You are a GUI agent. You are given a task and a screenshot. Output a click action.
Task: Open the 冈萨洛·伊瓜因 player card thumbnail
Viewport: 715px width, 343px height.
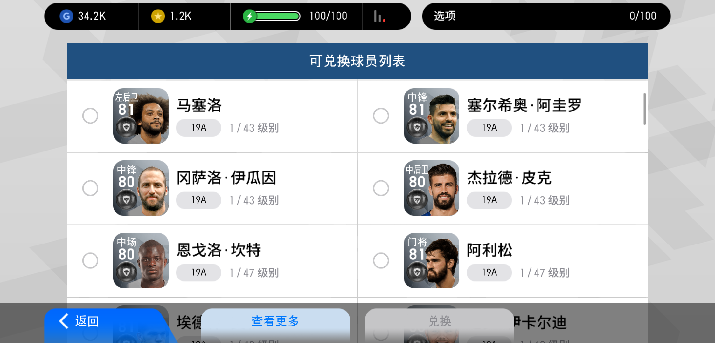[x=141, y=188]
